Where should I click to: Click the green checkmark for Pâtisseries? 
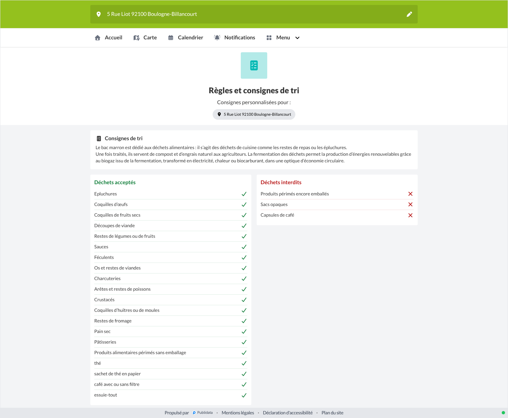pyautogui.click(x=244, y=342)
